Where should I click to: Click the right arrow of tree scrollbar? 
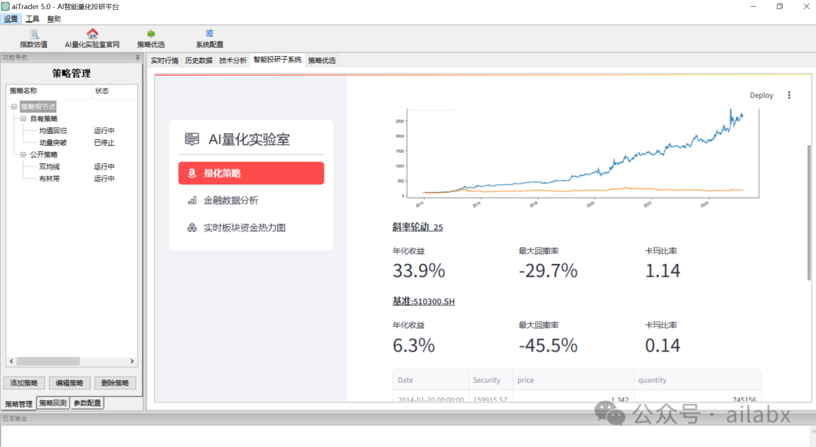click(x=132, y=361)
